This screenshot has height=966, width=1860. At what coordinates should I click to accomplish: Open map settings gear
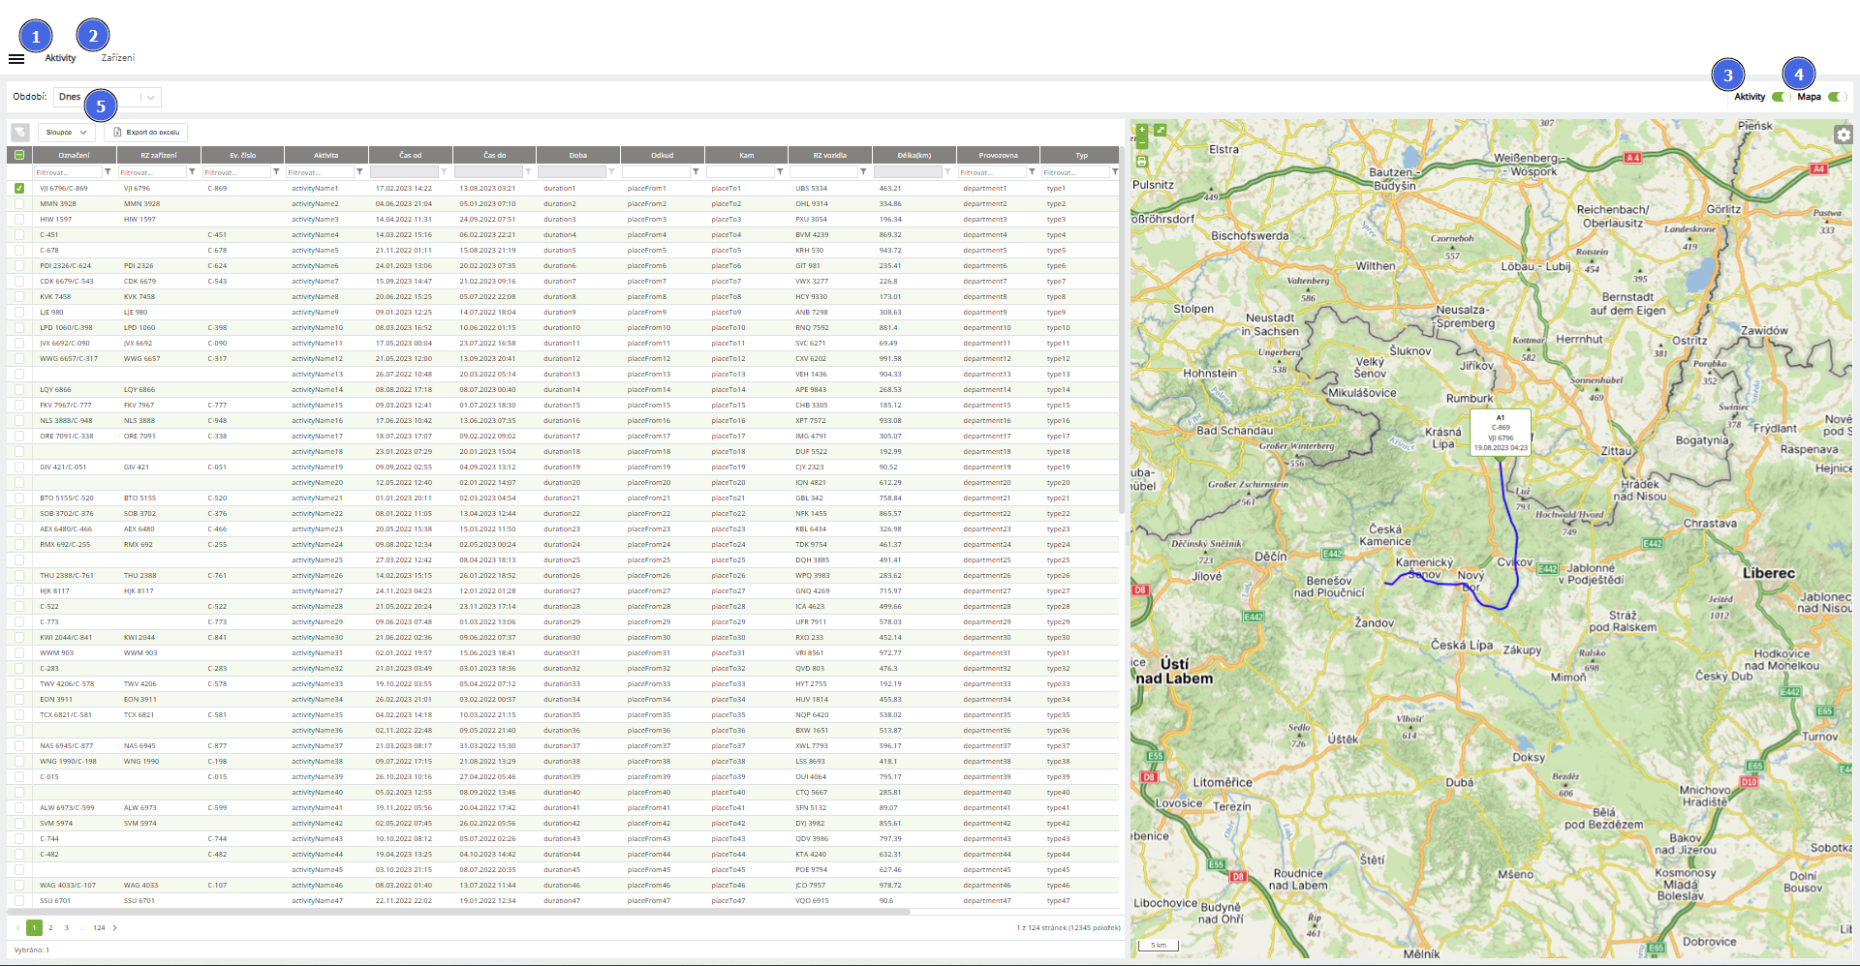(x=1843, y=136)
